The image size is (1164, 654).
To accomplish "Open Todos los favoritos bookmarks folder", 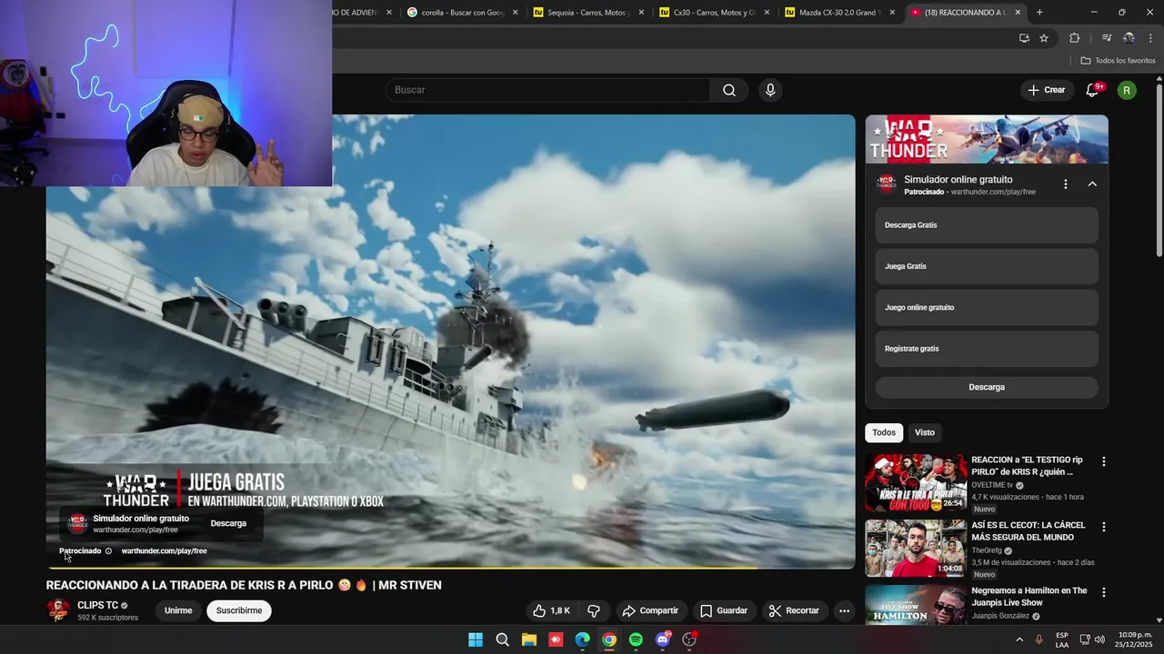I will pyautogui.click(x=1118, y=61).
